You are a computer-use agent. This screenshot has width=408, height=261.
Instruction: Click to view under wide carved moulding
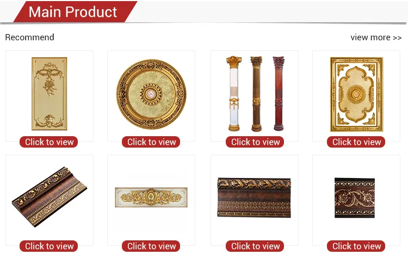tap(255, 246)
